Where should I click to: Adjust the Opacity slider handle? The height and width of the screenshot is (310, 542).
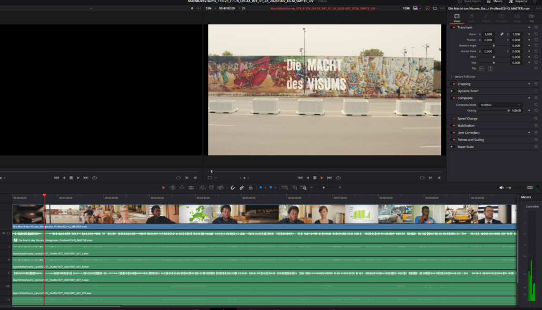pos(508,111)
